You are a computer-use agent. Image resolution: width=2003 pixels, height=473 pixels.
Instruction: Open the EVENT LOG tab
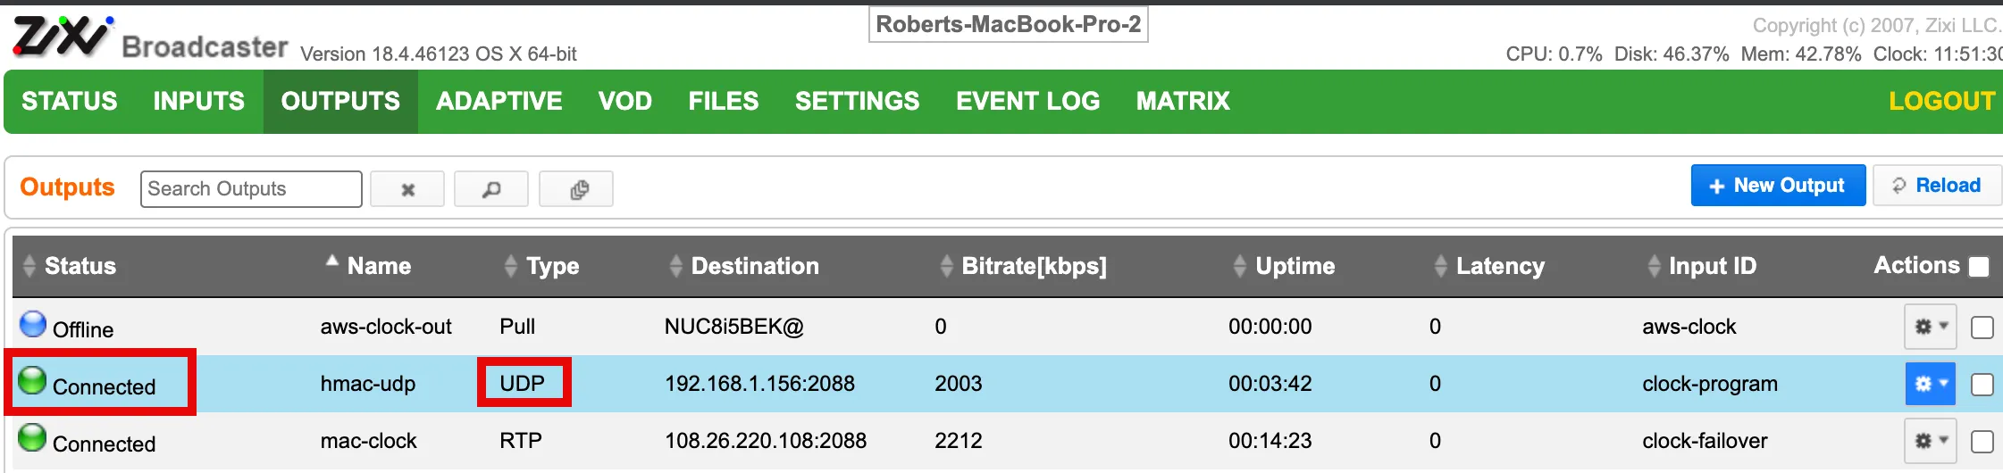coord(1027,101)
